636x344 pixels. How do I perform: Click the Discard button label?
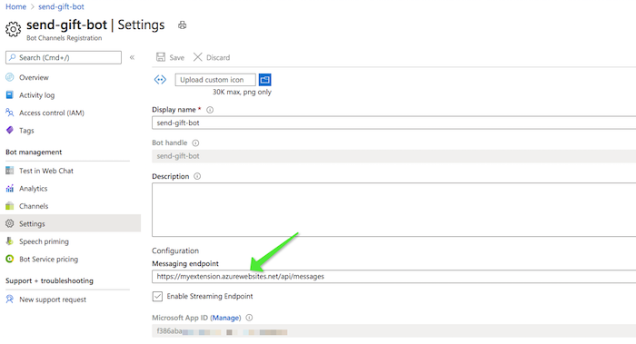point(218,57)
